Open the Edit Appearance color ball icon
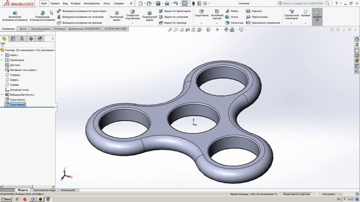Viewport: 360px width, 202px height. coord(226,30)
